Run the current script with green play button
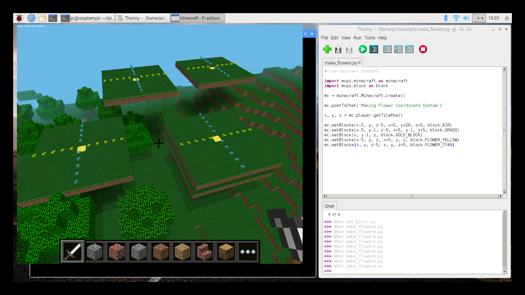Screen dimensions: 525x295 [363, 49]
